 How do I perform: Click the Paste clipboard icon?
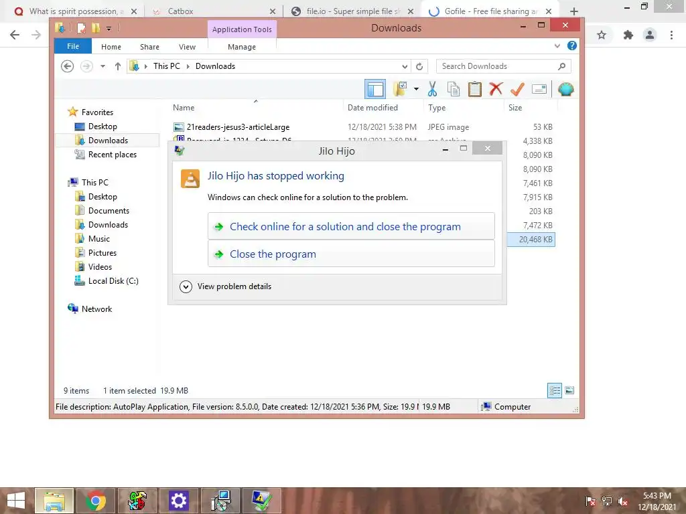coord(475,89)
